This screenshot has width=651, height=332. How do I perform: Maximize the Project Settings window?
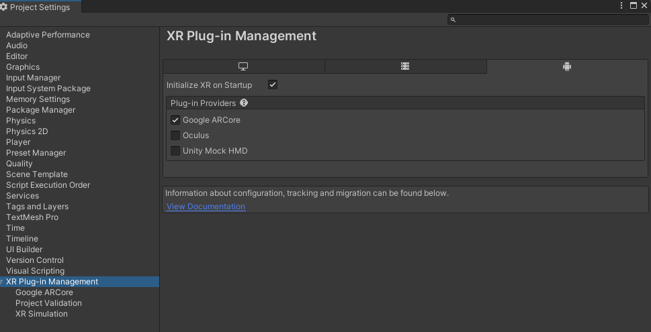point(633,5)
